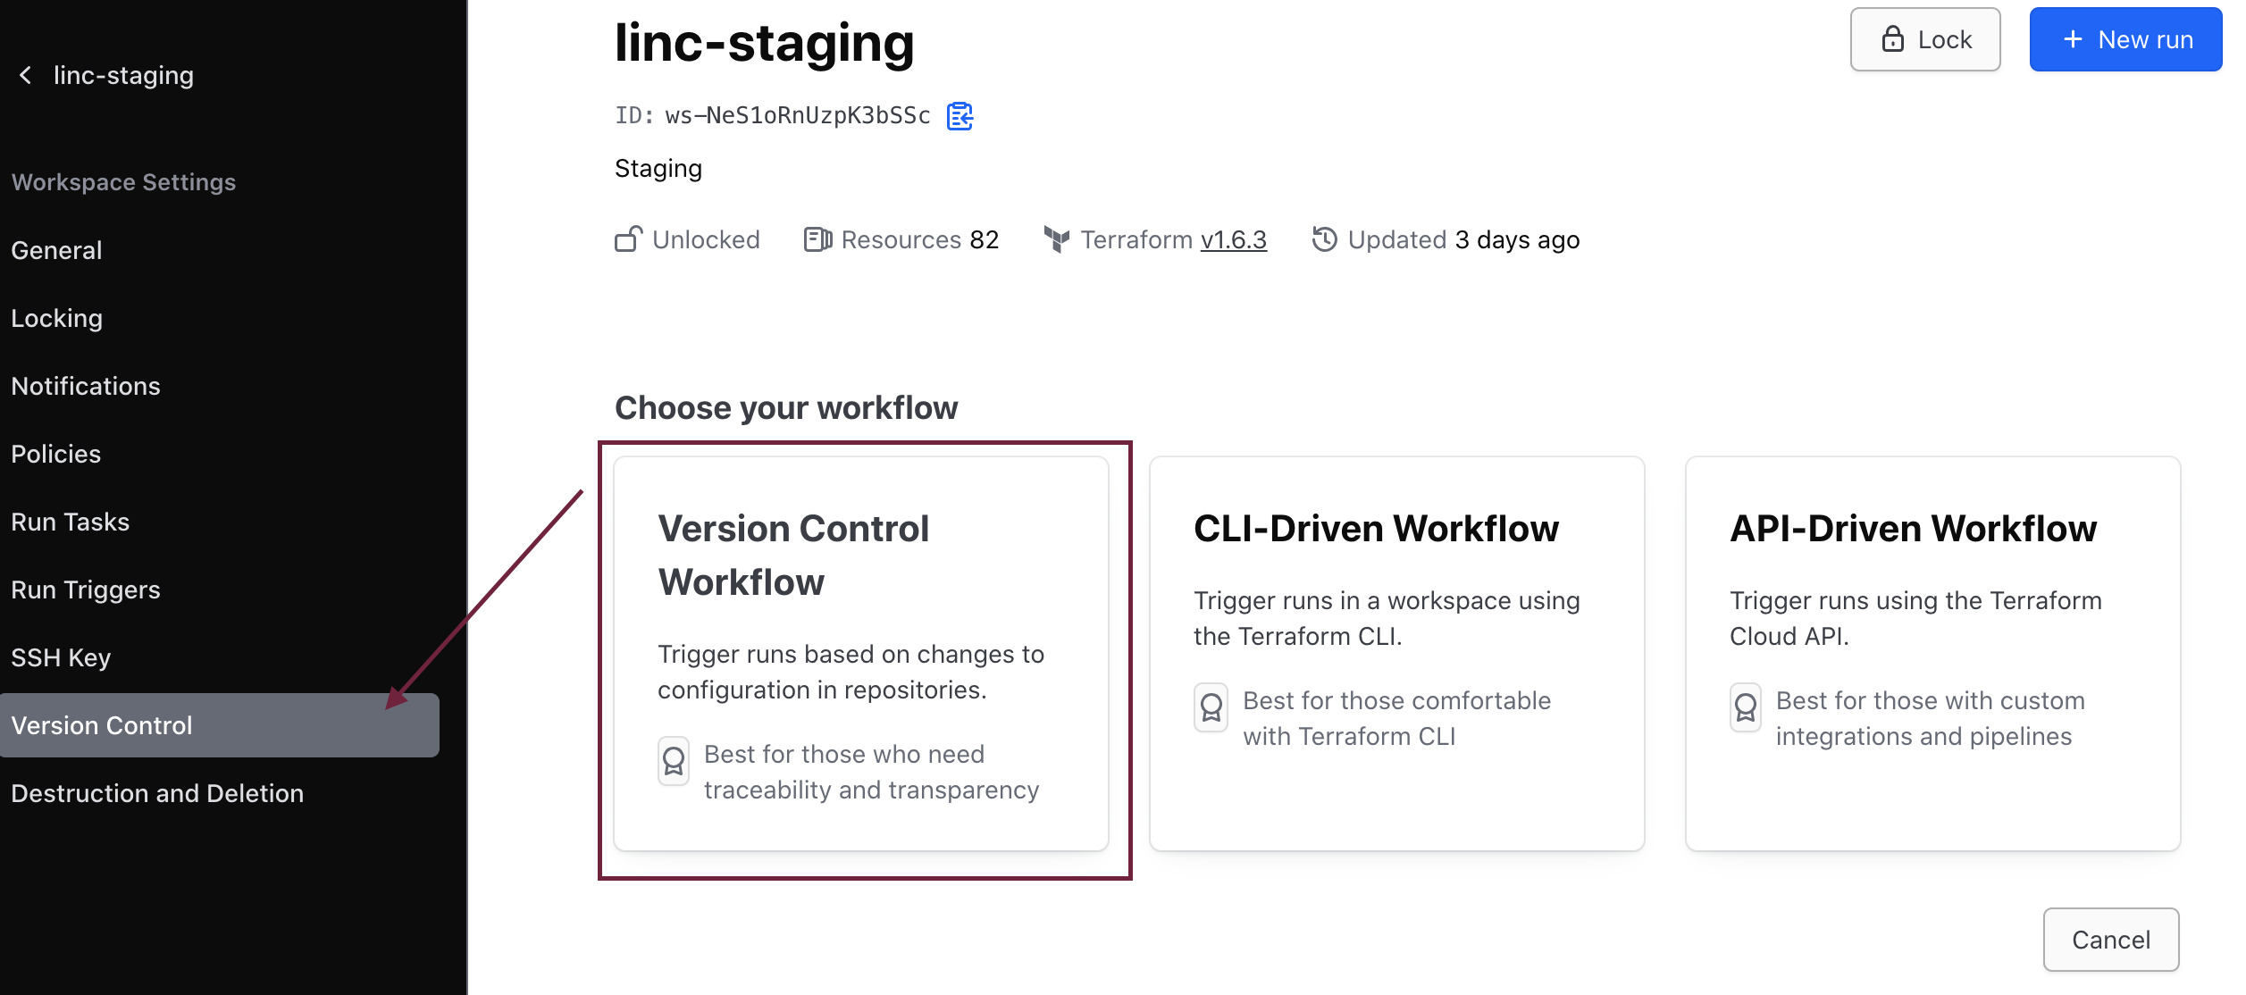Screen dimensions: 2246x995
Task: Click the Resources icon
Action: 817,239
